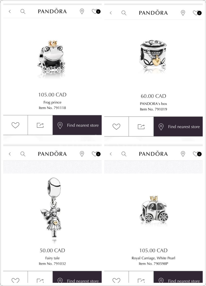This screenshot has height=286, width=206.
Task: Favorite the PANDORA's box charm
Action: pos(116,127)
